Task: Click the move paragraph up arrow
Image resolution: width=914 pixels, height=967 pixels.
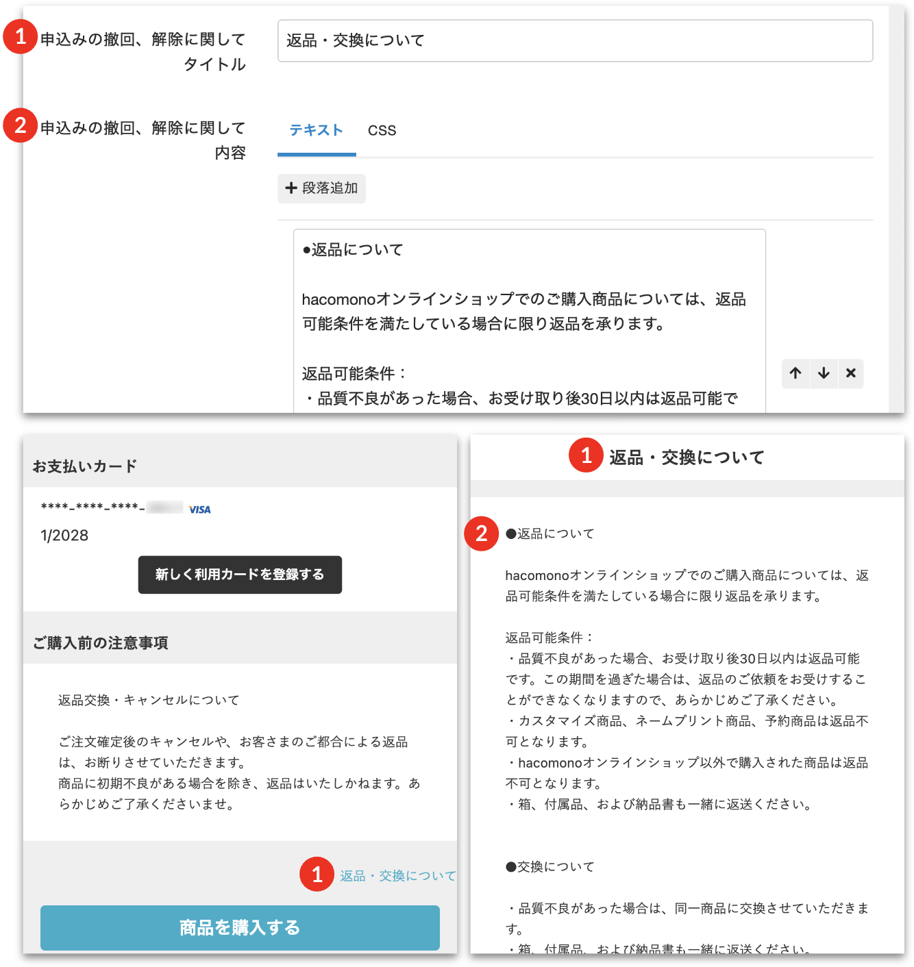Action: click(795, 373)
